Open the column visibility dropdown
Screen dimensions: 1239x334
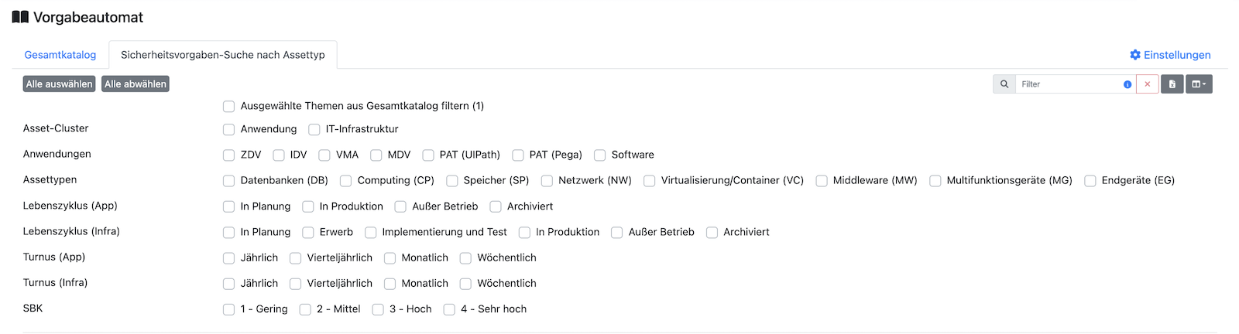1199,84
